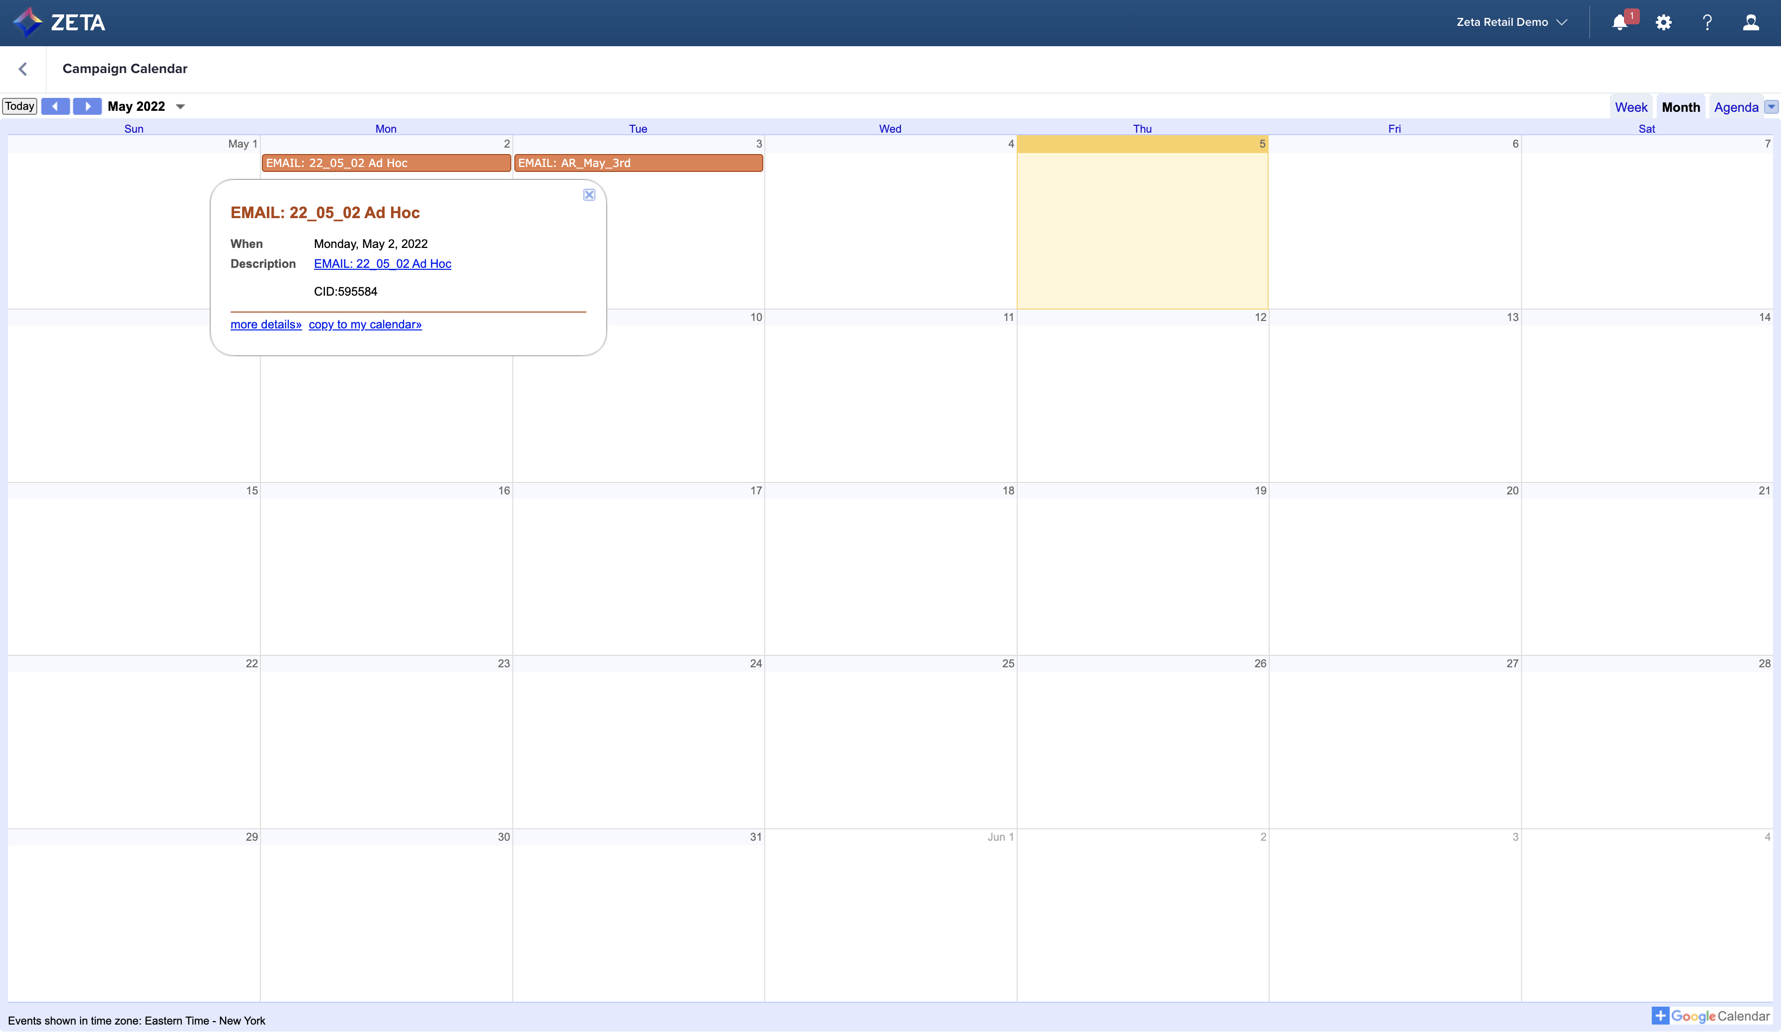Viewport: 1781px width, 1032px height.
Task: Click copy to my calendar link
Action: pos(365,324)
